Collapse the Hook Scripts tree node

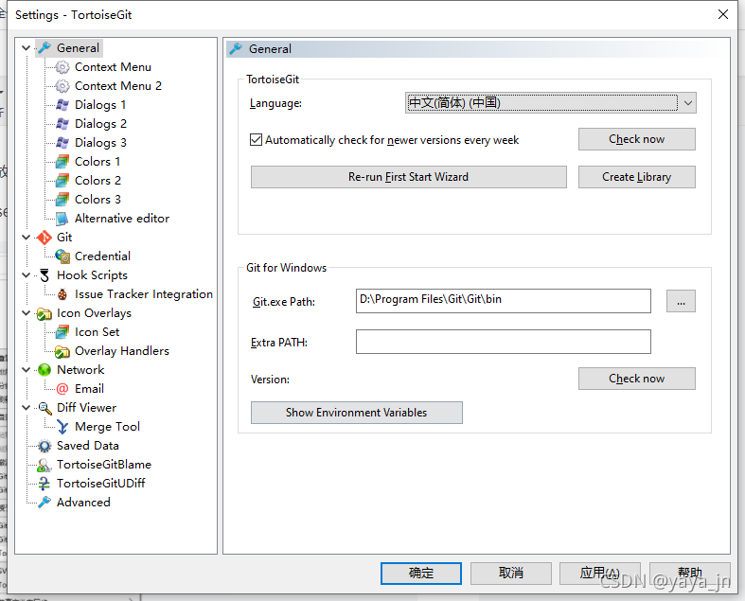click(27, 275)
